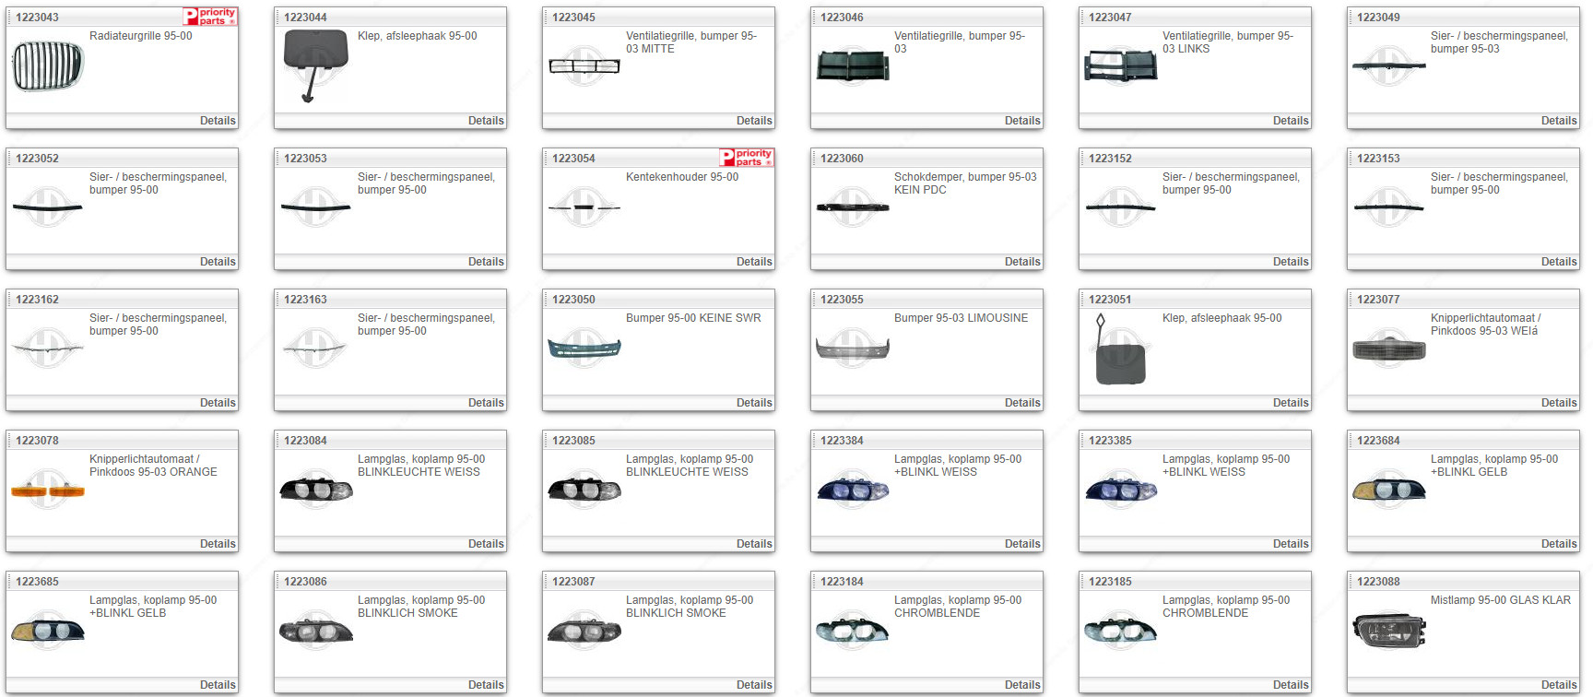This screenshot has width=1593, height=697.
Task: Open the trim strip image for 1223049
Action: tap(1389, 65)
